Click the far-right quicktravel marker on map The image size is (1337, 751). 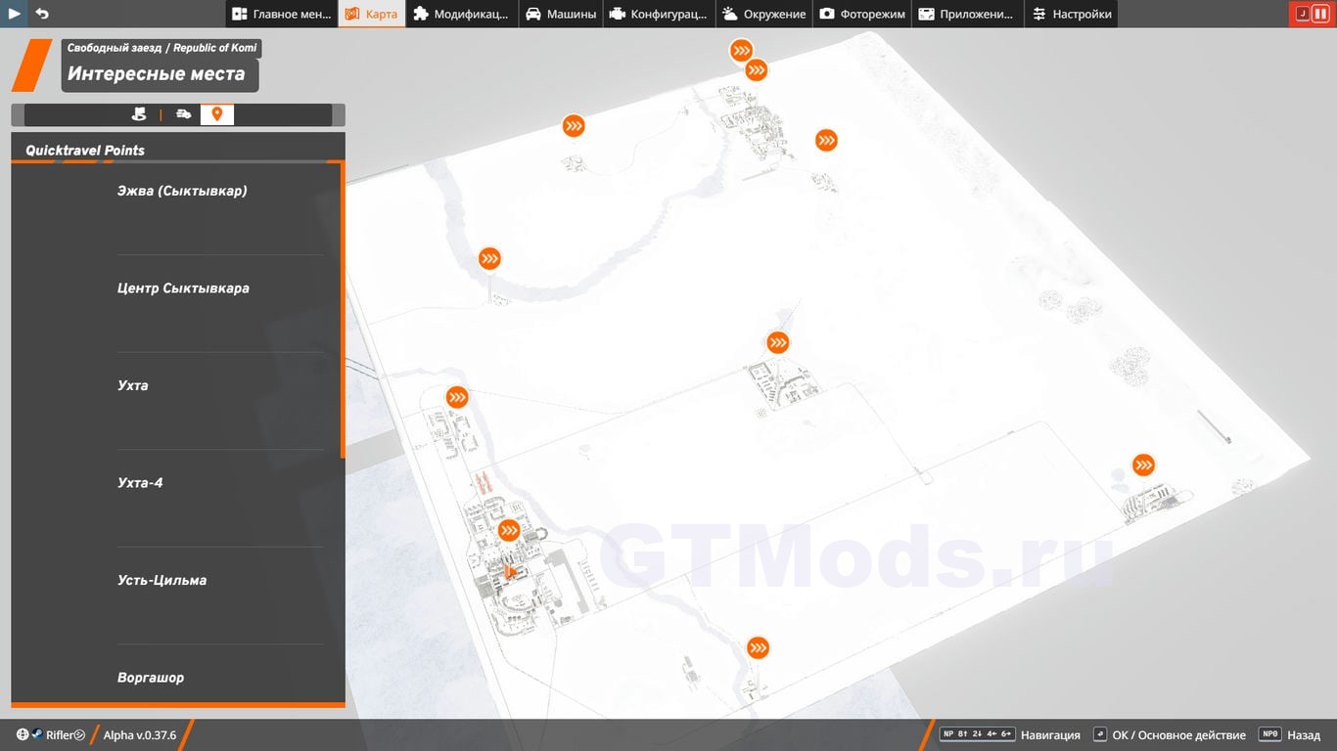point(1143,465)
